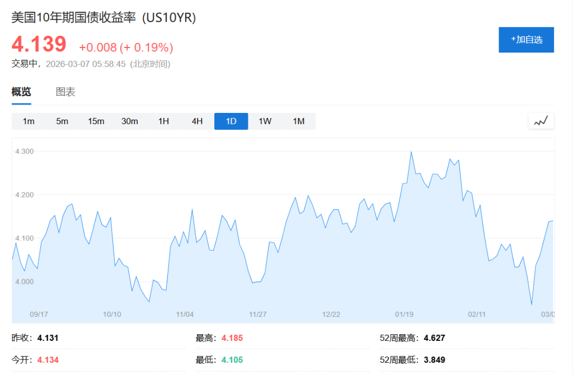
Task: Click the 加自选 watchlist button
Action: [526, 40]
